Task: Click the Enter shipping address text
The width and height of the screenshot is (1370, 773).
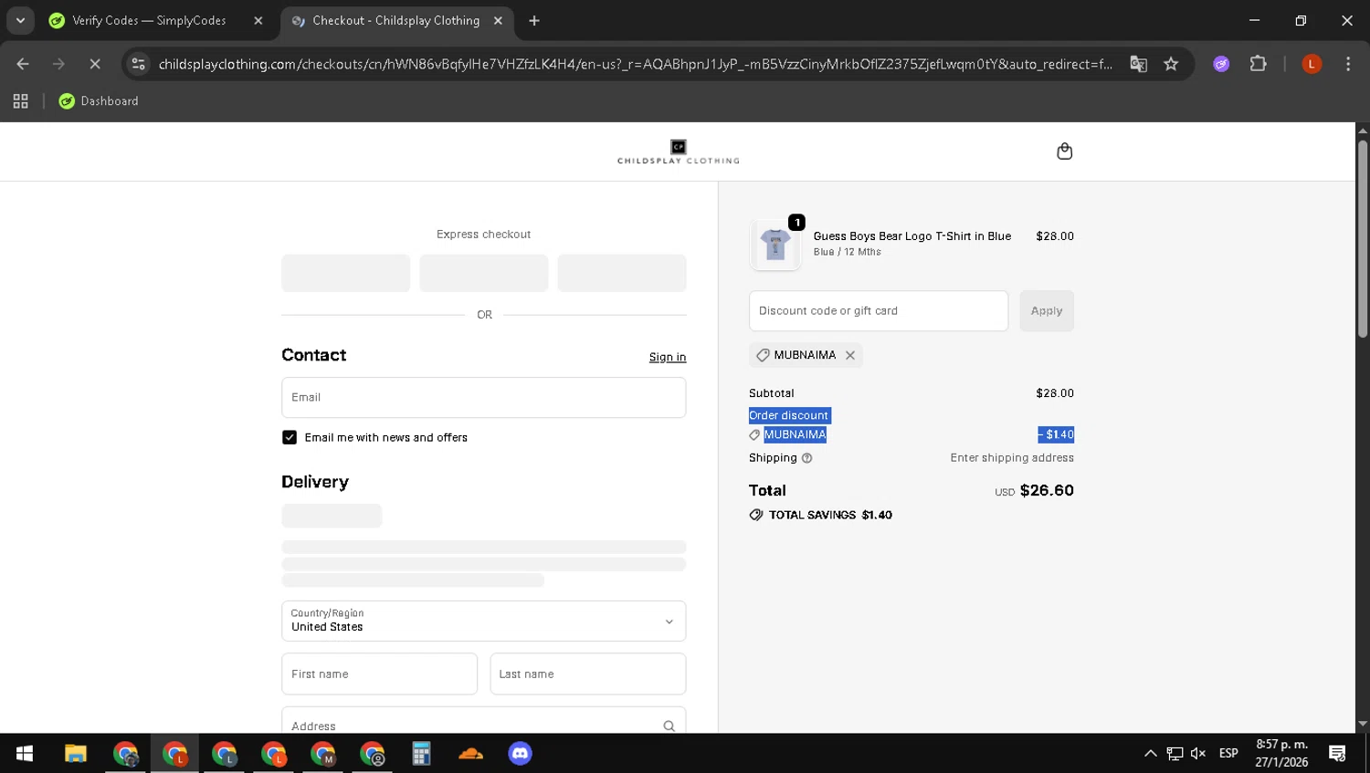Action: pyautogui.click(x=1012, y=458)
